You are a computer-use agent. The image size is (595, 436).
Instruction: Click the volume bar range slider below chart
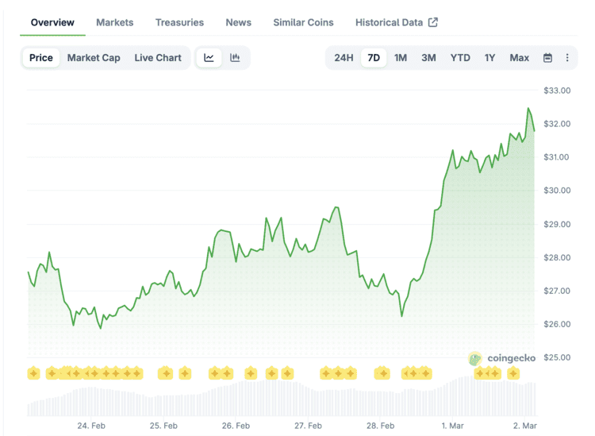pyautogui.click(x=282, y=399)
